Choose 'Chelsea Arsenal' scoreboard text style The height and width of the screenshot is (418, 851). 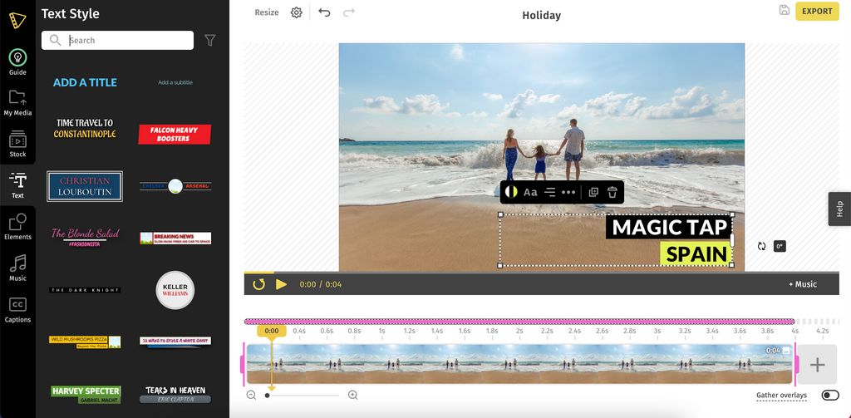[x=175, y=186]
